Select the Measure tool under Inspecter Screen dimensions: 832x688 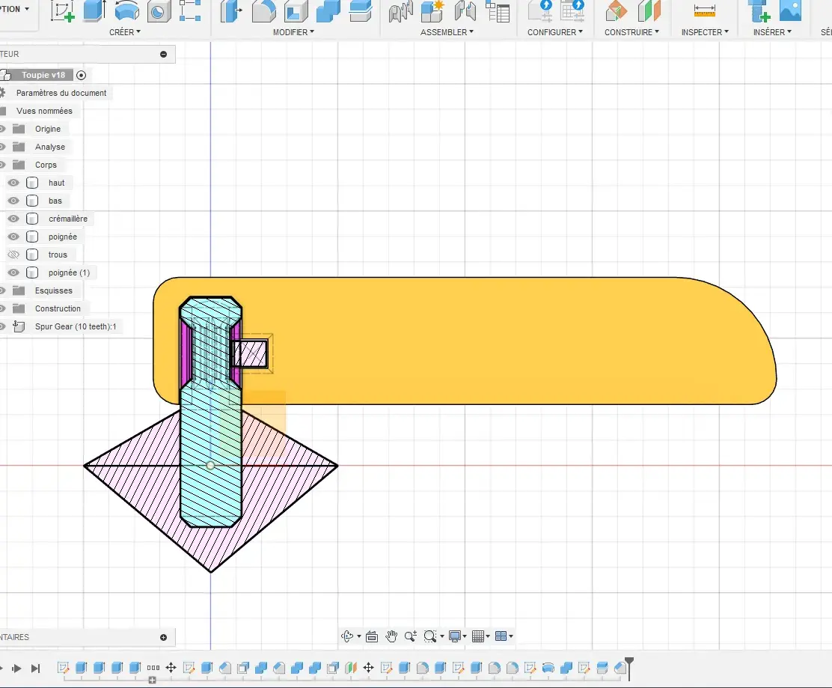705,10
